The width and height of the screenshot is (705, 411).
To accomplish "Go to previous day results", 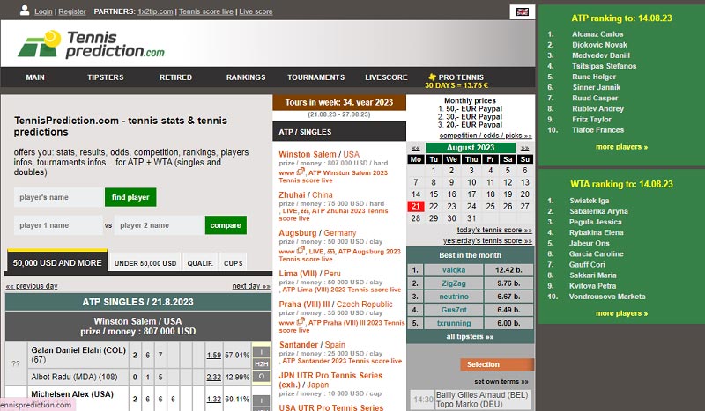I will click(x=32, y=286).
